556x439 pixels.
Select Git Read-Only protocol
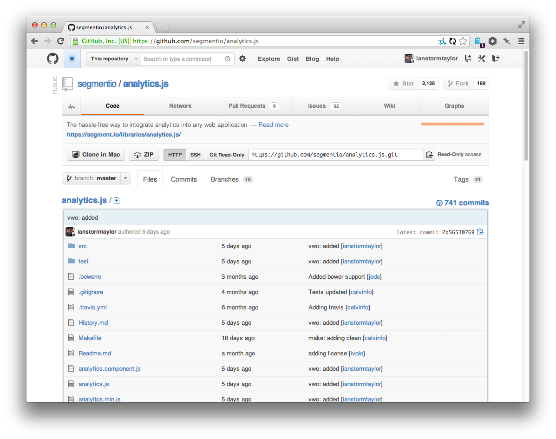point(227,155)
